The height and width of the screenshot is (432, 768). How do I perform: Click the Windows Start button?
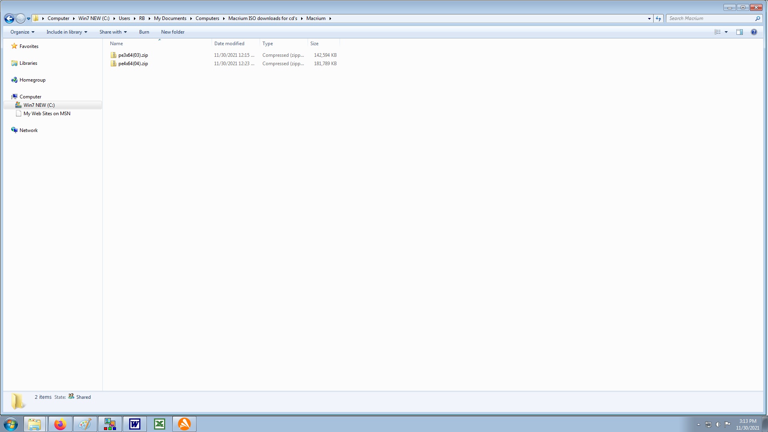11,424
